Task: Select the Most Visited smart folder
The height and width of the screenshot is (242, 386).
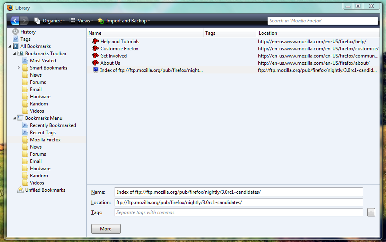Action: tap(43, 61)
